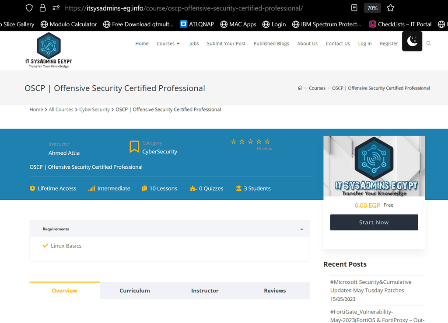Toggle dark mode with the moon icon

412,41
